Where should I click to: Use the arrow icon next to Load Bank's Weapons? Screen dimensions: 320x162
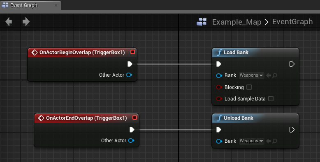269,75
